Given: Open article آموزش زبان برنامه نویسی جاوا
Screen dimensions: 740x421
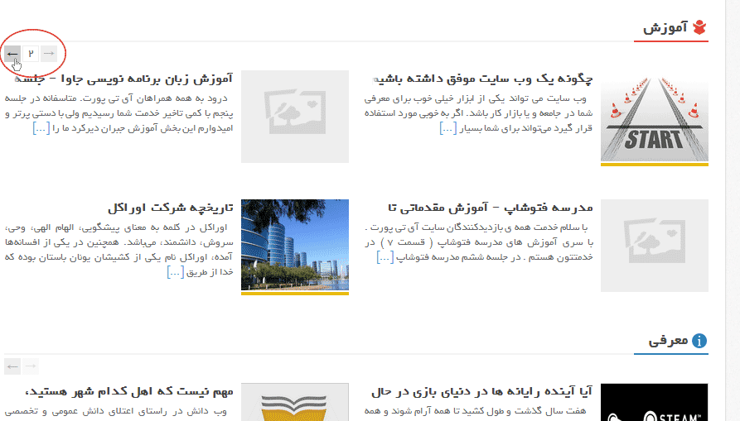Looking at the screenshot, I should point(124,79).
